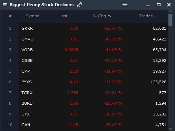Viewport: 175px width, 131px height.
Task: Sort list by Trades column header
Action: tap(146, 16)
